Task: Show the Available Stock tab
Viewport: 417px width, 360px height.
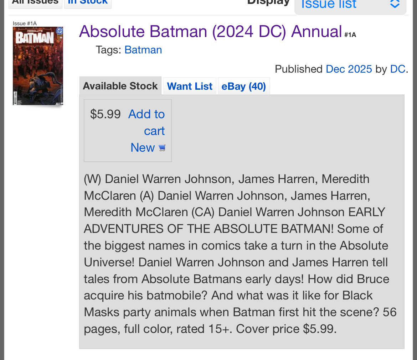Action: [x=120, y=86]
